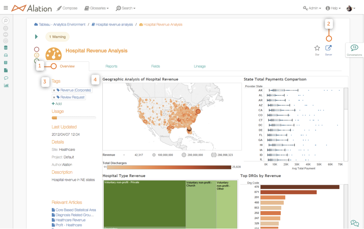Open the tables list icon in sidebar
The width and height of the screenshot is (364, 229).
[6, 63]
